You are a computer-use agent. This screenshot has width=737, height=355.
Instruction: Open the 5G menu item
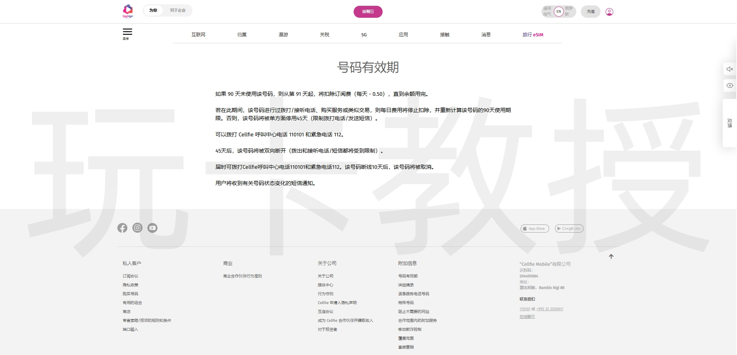pyautogui.click(x=364, y=35)
